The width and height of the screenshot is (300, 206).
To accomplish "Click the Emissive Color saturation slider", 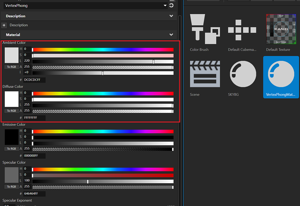I will pyautogui.click(x=103, y=137).
